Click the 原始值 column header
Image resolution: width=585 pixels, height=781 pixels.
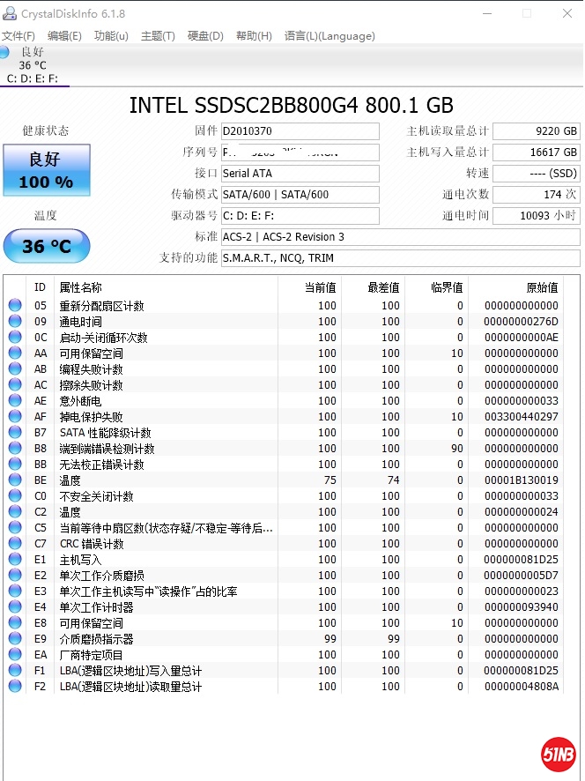(x=541, y=287)
